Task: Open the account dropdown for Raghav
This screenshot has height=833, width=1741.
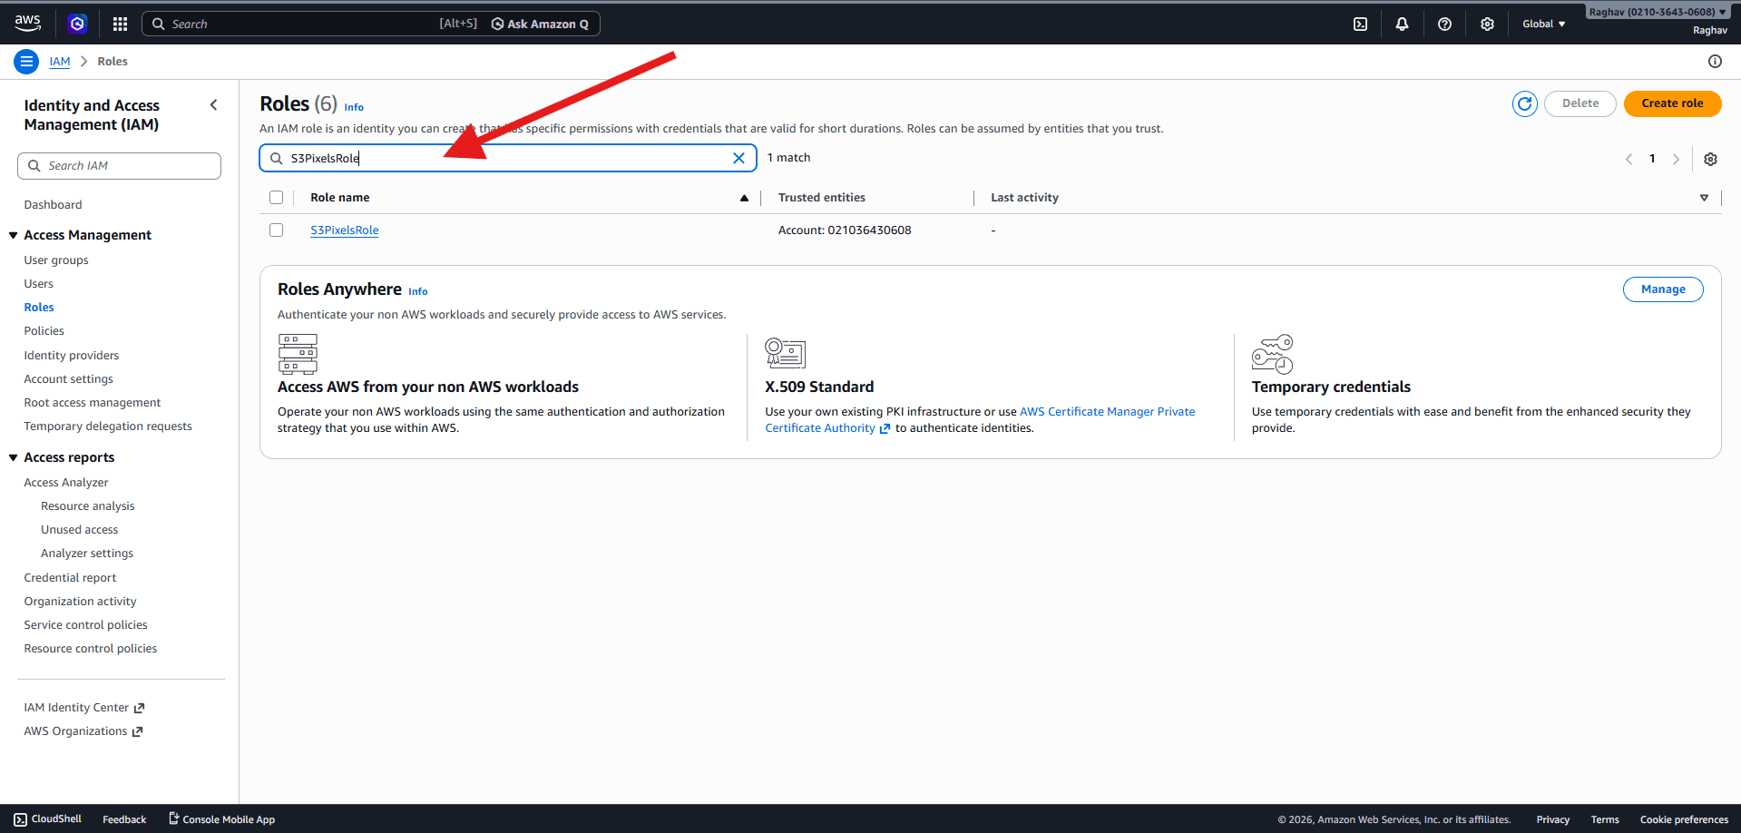Action: (1658, 11)
